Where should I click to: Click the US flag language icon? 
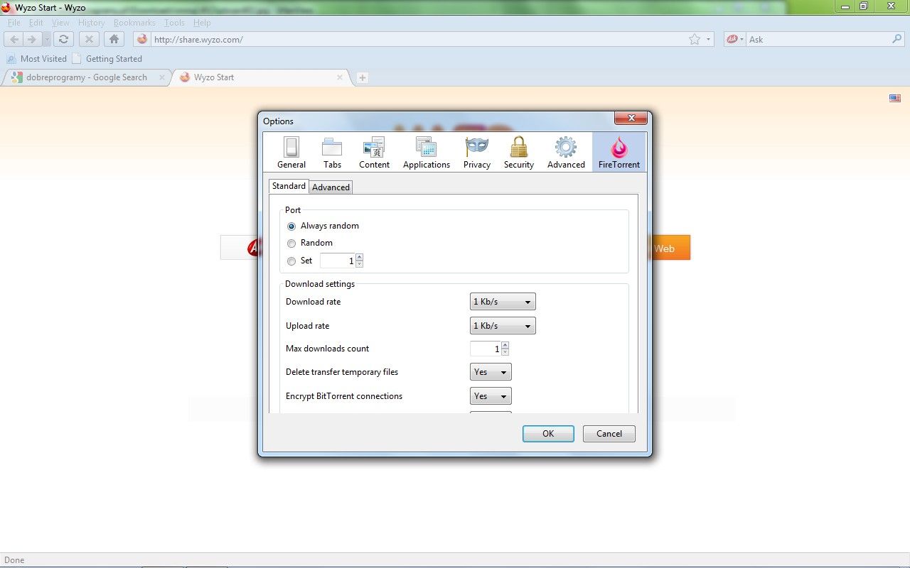(x=895, y=98)
